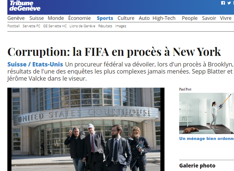Open GE Servette HC subsection
This screenshot has height=171, width=234.
[55, 26]
